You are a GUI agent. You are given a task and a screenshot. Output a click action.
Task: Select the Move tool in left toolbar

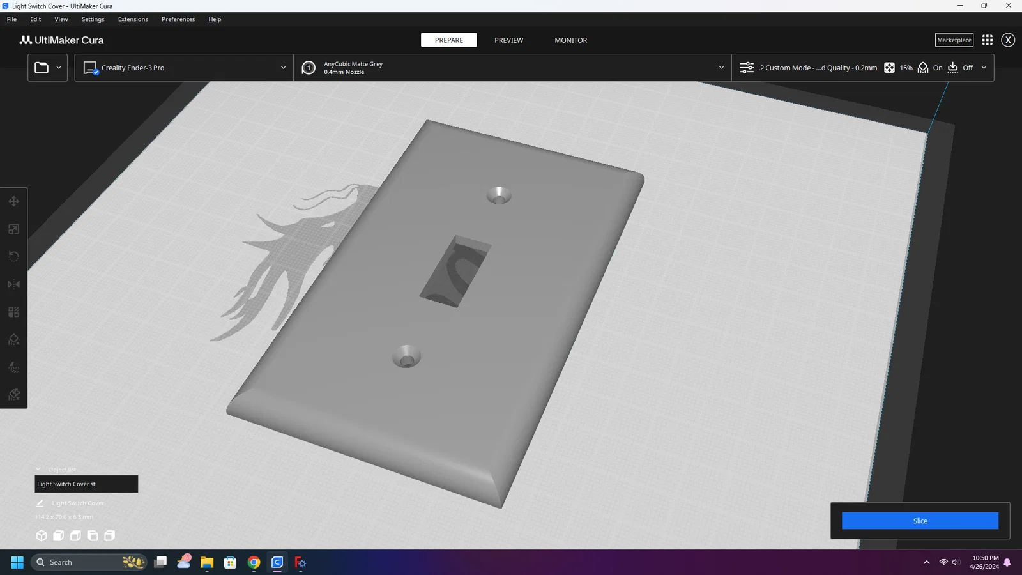[13, 201]
